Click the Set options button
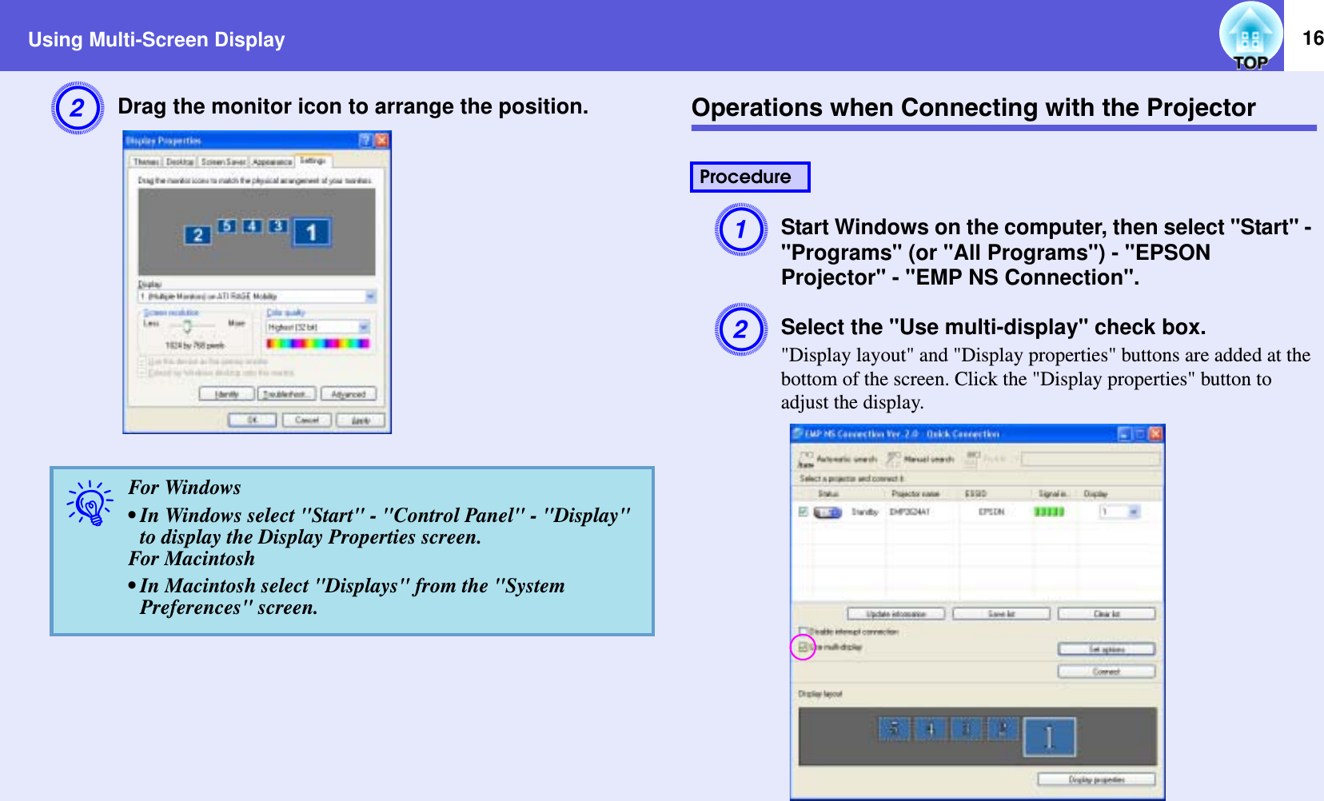This screenshot has width=1324, height=801. point(1107,649)
